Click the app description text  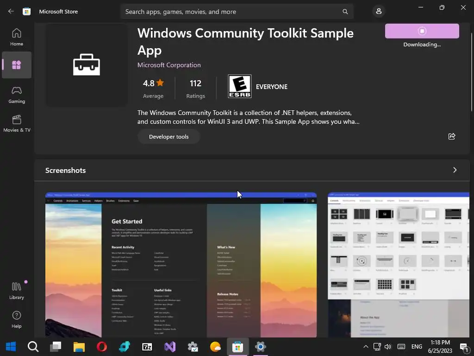(248, 117)
